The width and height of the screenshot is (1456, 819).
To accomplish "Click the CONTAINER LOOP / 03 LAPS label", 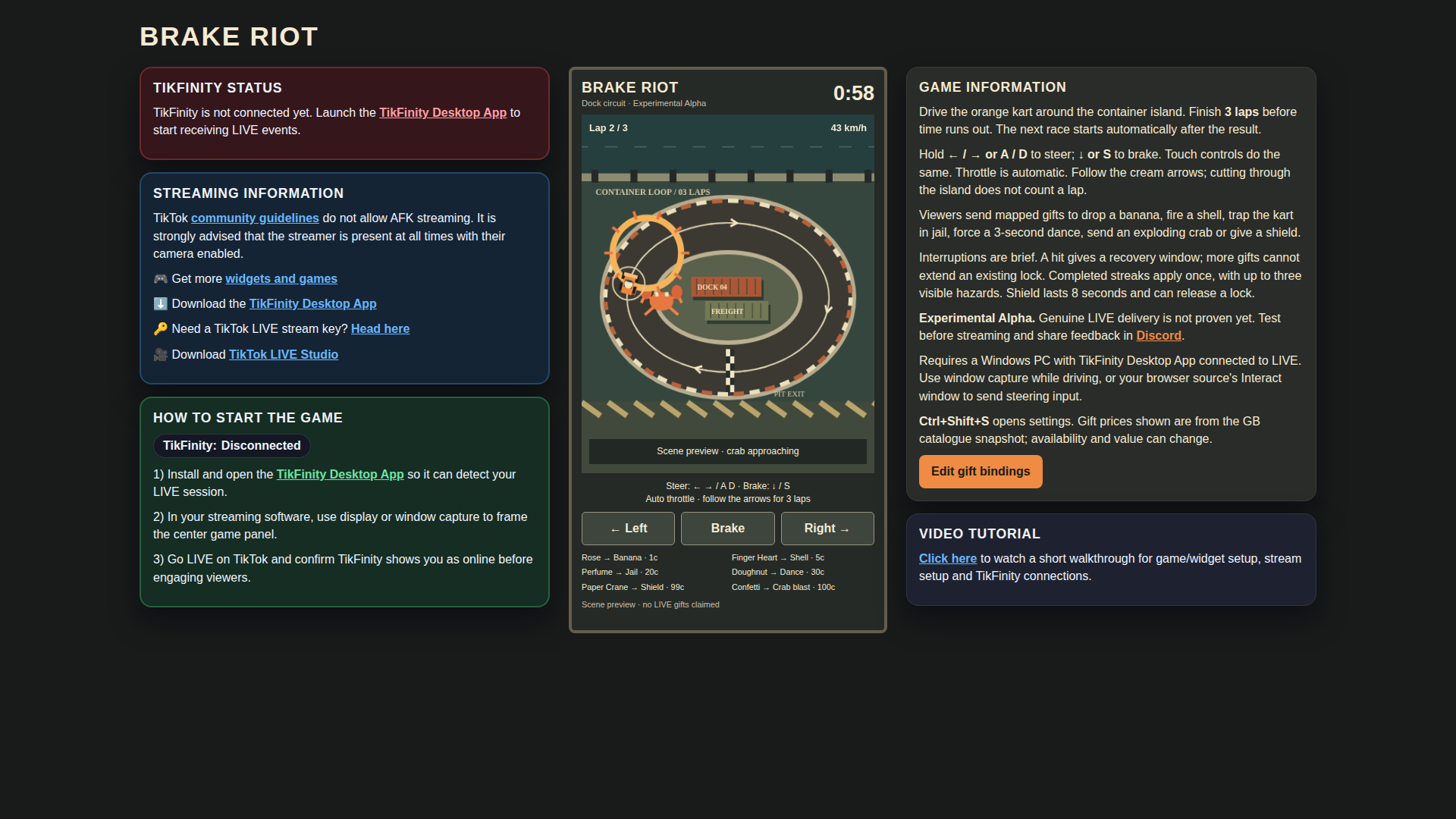I will click(x=653, y=192).
